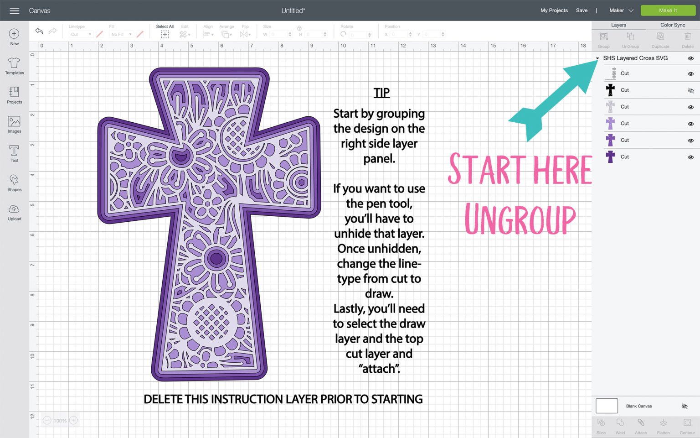The height and width of the screenshot is (438, 700).
Task: Show the hidden black cross Cut layer
Action: 690,90
